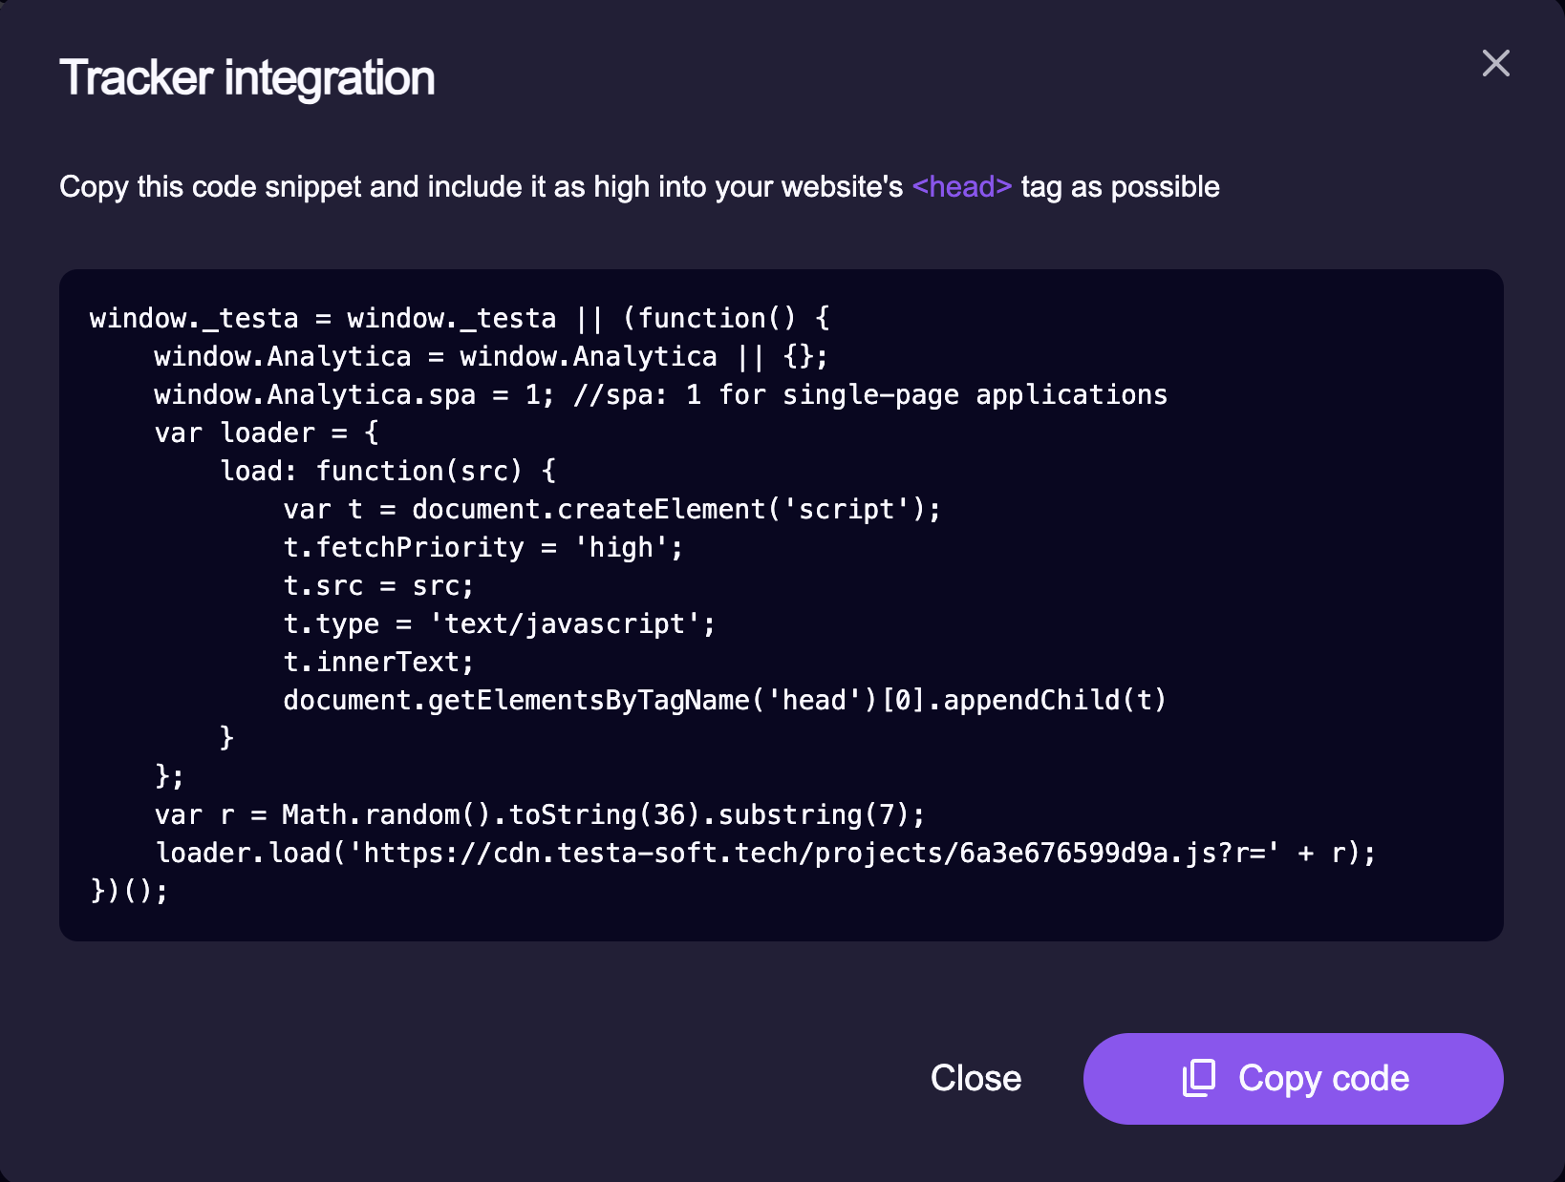This screenshot has width=1565, height=1182.
Task: Click the Copy code button
Action: coord(1293,1078)
